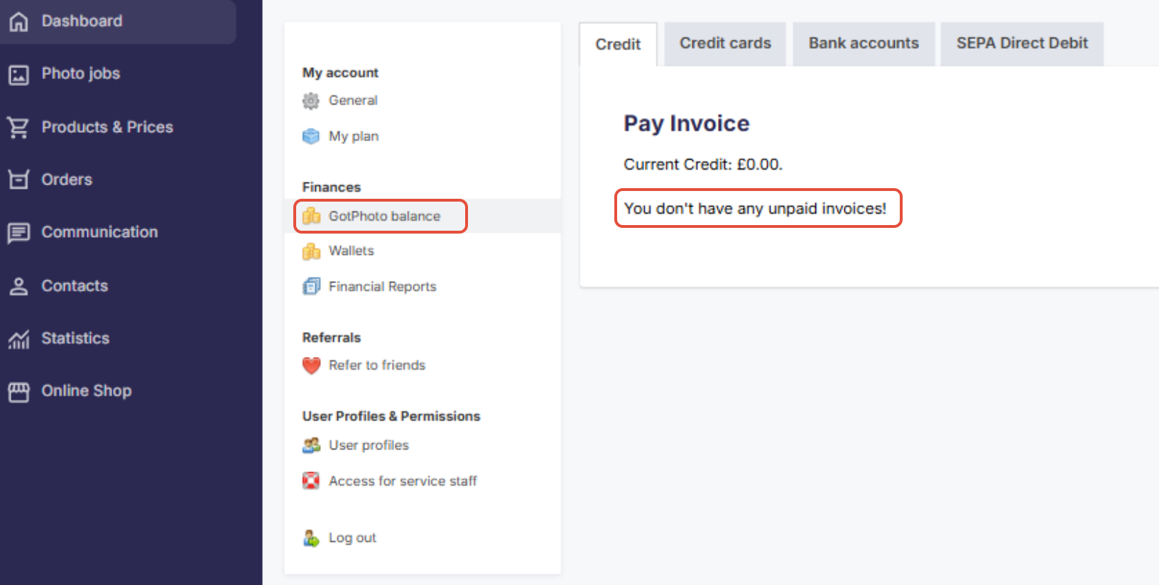Log out of the account
Screen dimensions: 1159x585
[x=352, y=537]
